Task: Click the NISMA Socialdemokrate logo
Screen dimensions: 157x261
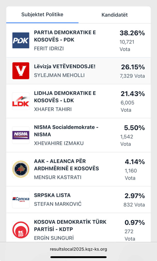Action: click(x=21, y=135)
